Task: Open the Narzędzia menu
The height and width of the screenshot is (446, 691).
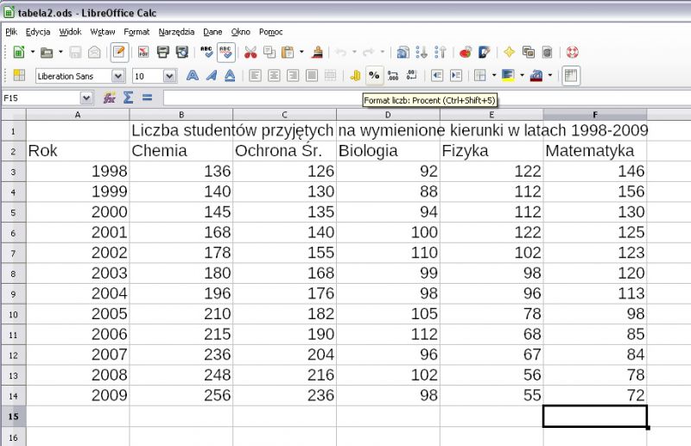Action: coord(176,32)
